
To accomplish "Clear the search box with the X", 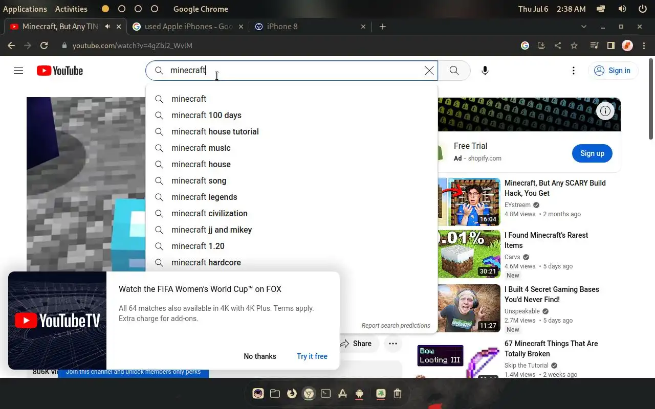I will point(429,71).
